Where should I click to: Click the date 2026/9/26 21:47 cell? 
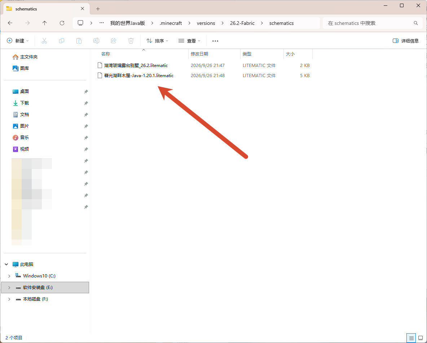point(207,65)
